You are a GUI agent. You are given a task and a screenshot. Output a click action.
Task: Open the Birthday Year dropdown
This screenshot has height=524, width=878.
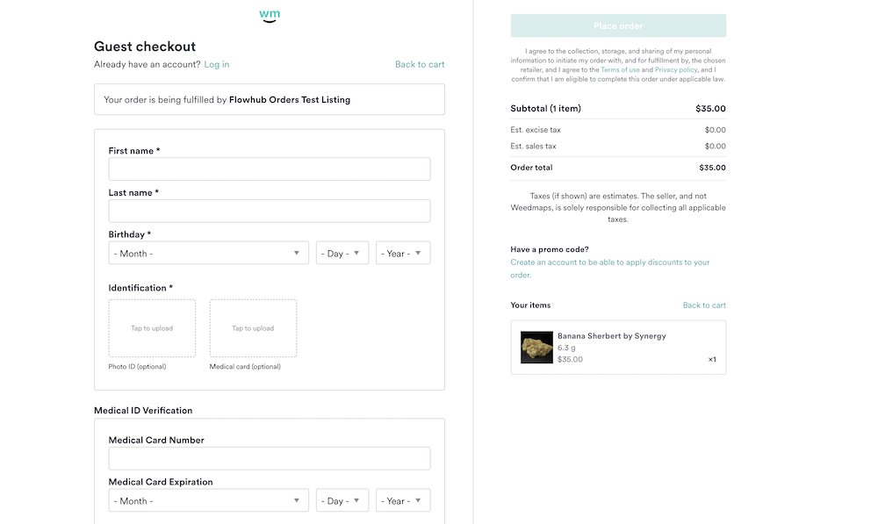[402, 253]
